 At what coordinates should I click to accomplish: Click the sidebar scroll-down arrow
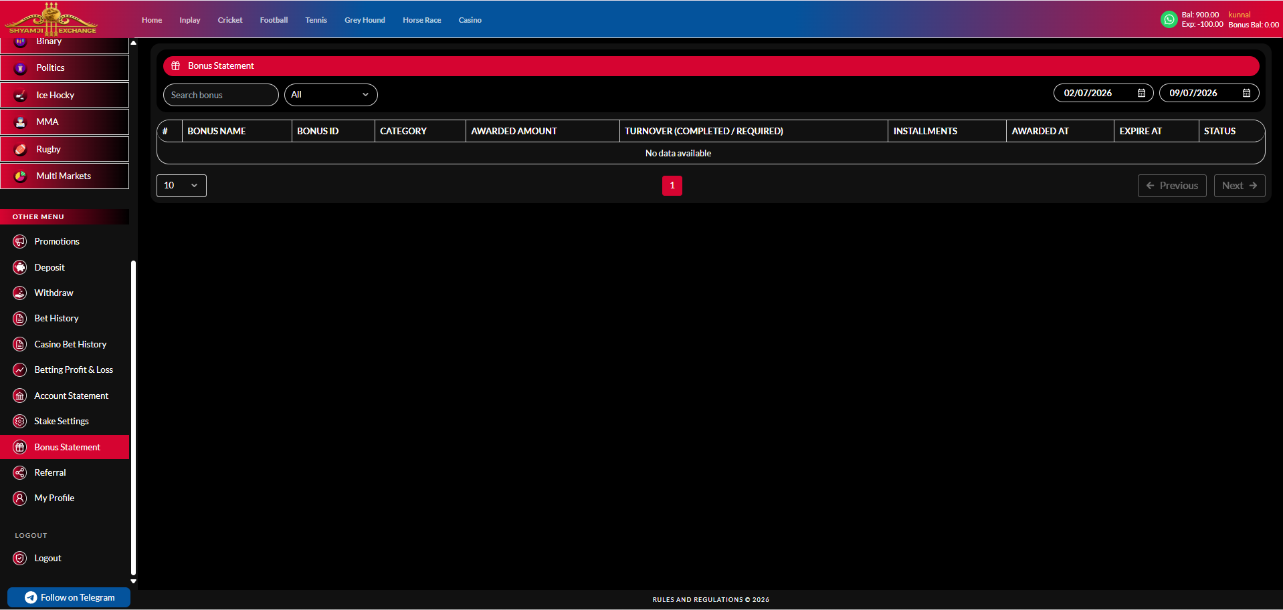[133, 581]
